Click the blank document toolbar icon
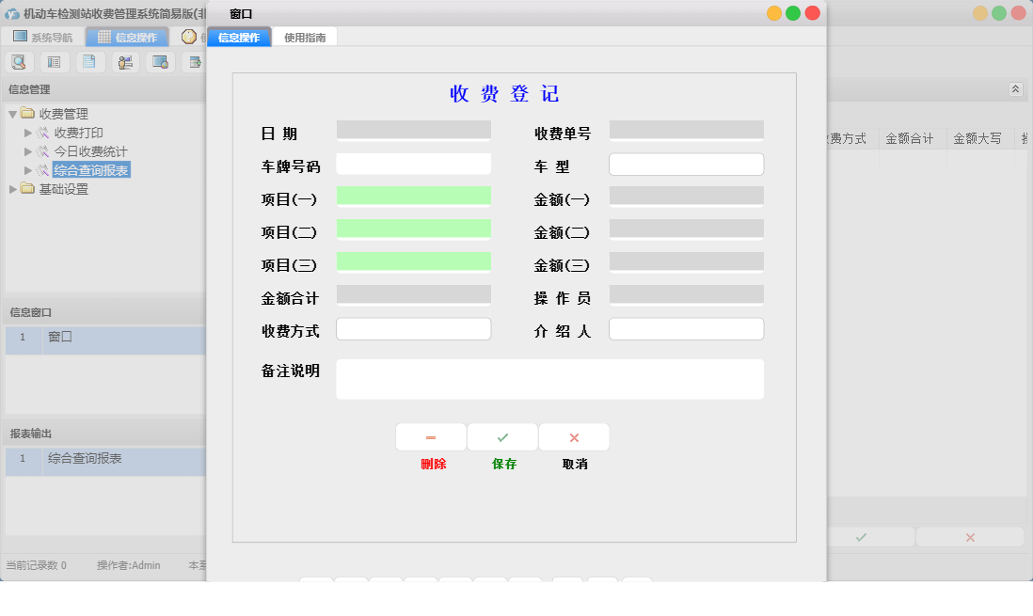The width and height of the screenshot is (1033, 616). tap(89, 61)
